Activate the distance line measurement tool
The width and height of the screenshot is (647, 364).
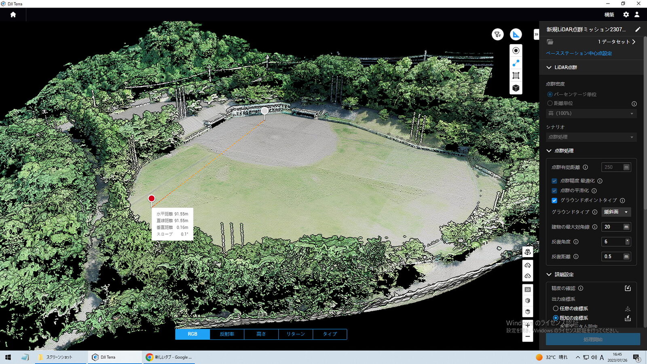pos(516,63)
